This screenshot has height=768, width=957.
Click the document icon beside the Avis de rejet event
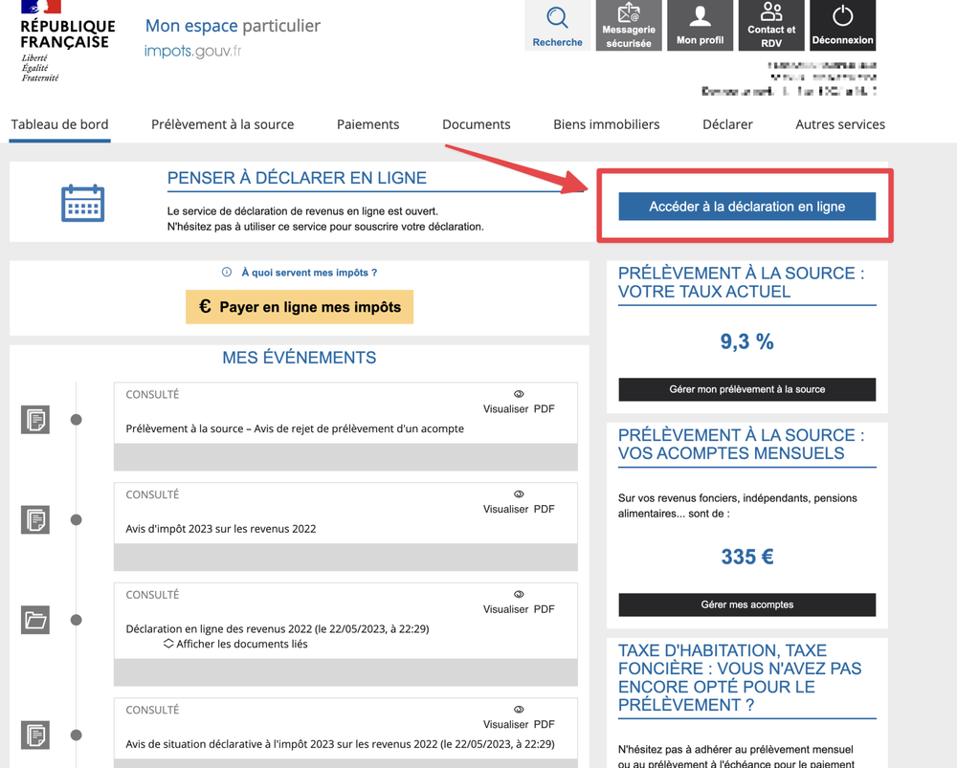34,420
